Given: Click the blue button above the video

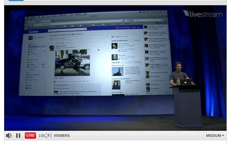Looking at the screenshot, I should [x=16, y=0].
